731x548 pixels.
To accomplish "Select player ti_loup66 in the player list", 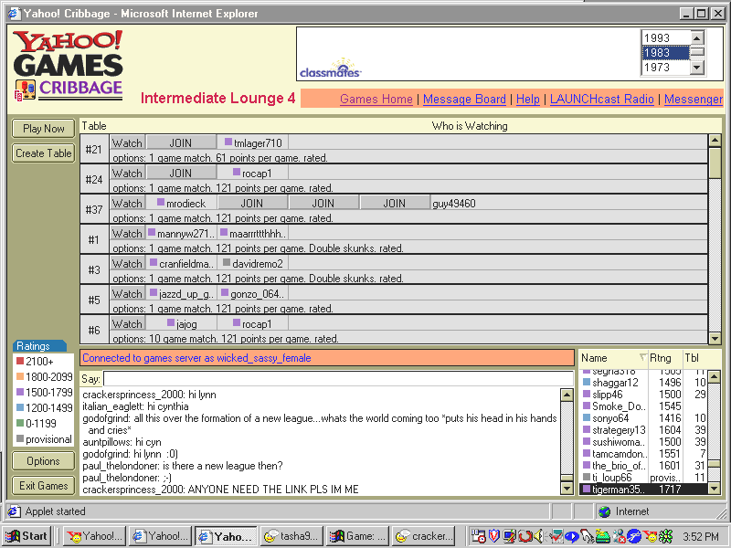I will [643, 478].
